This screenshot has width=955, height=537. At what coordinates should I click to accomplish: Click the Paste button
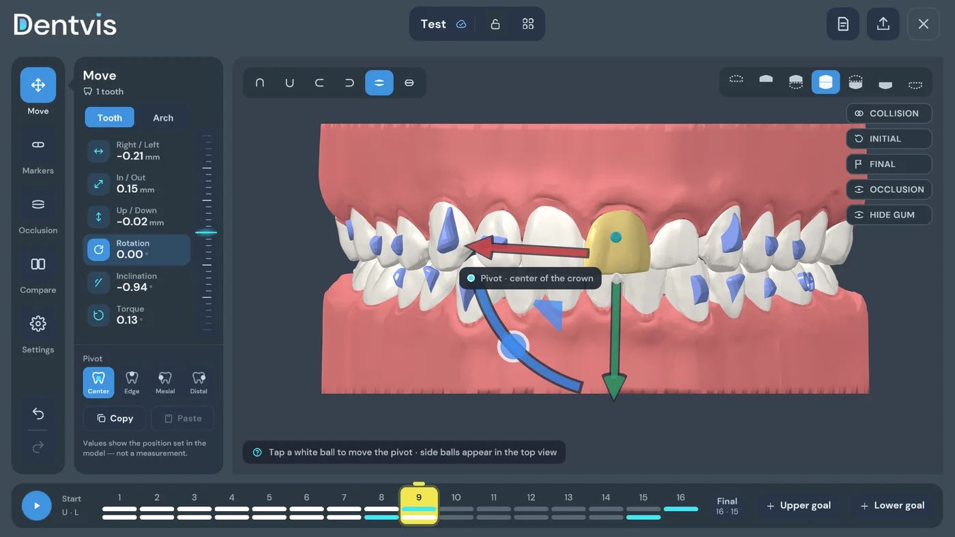[x=182, y=418]
